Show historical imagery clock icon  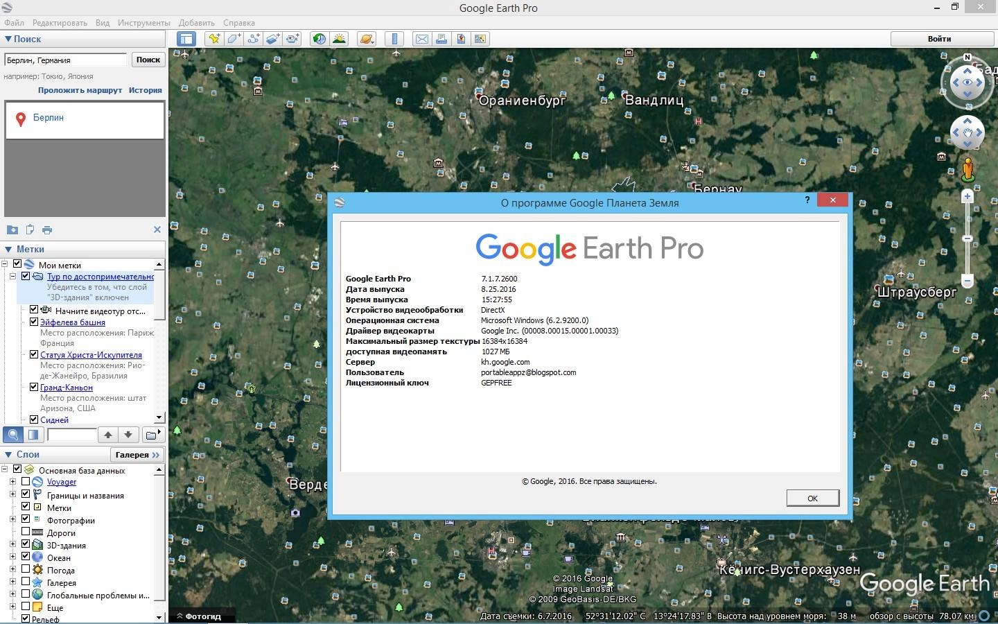click(319, 39)
